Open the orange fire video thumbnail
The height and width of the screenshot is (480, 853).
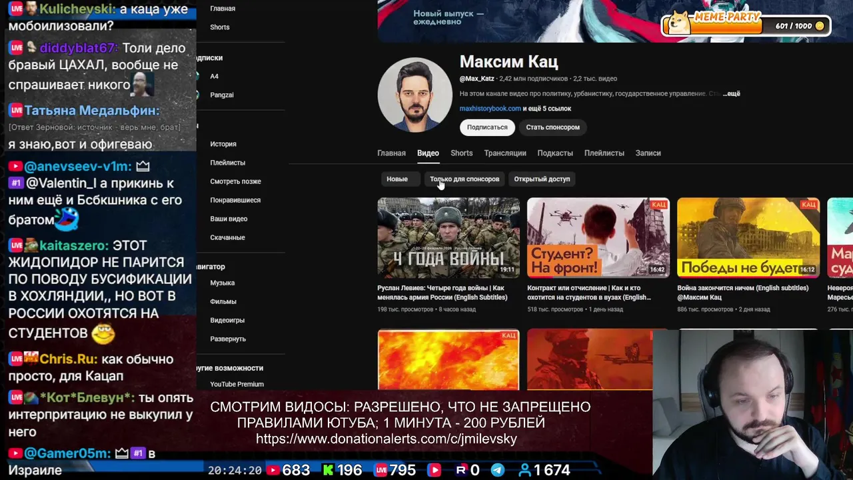pyautogui.click(x=448, y=359)
